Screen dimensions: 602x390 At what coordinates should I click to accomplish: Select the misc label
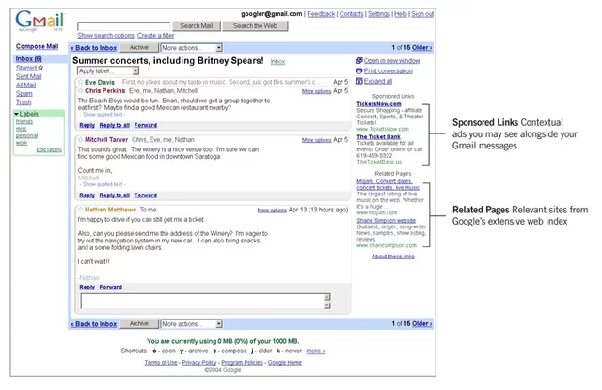(x=21, y=129)
